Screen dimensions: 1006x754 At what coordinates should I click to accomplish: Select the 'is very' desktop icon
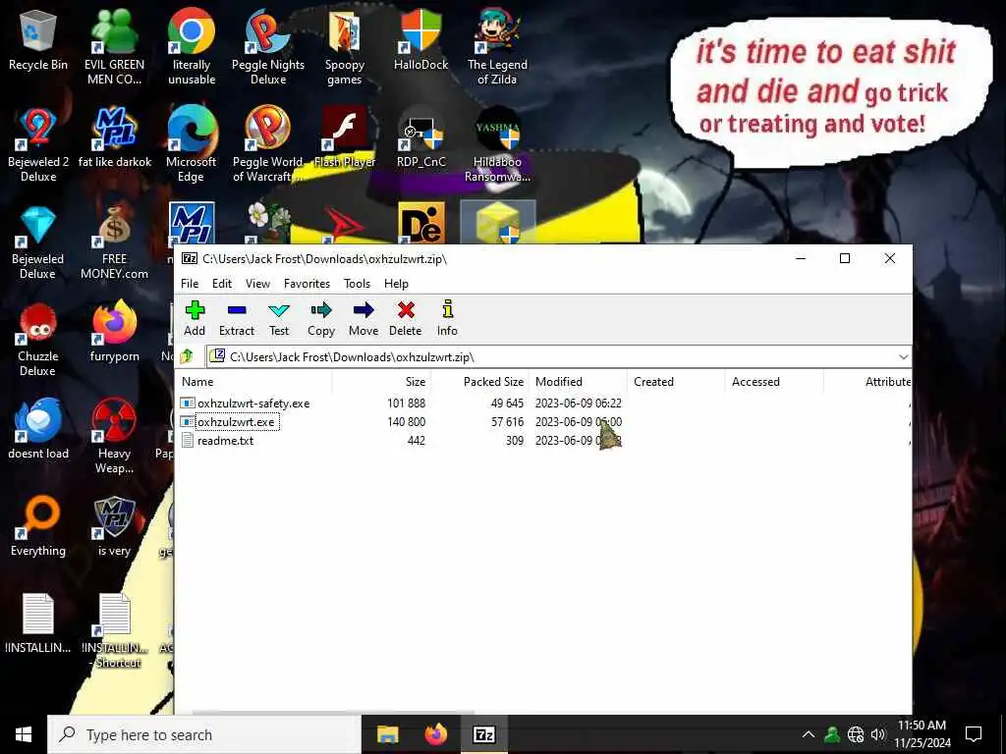click(x=114, y=527)
